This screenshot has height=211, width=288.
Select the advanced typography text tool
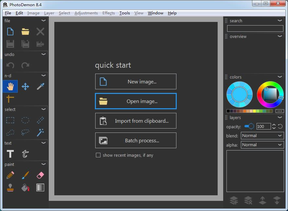click(x=25, y=154)
